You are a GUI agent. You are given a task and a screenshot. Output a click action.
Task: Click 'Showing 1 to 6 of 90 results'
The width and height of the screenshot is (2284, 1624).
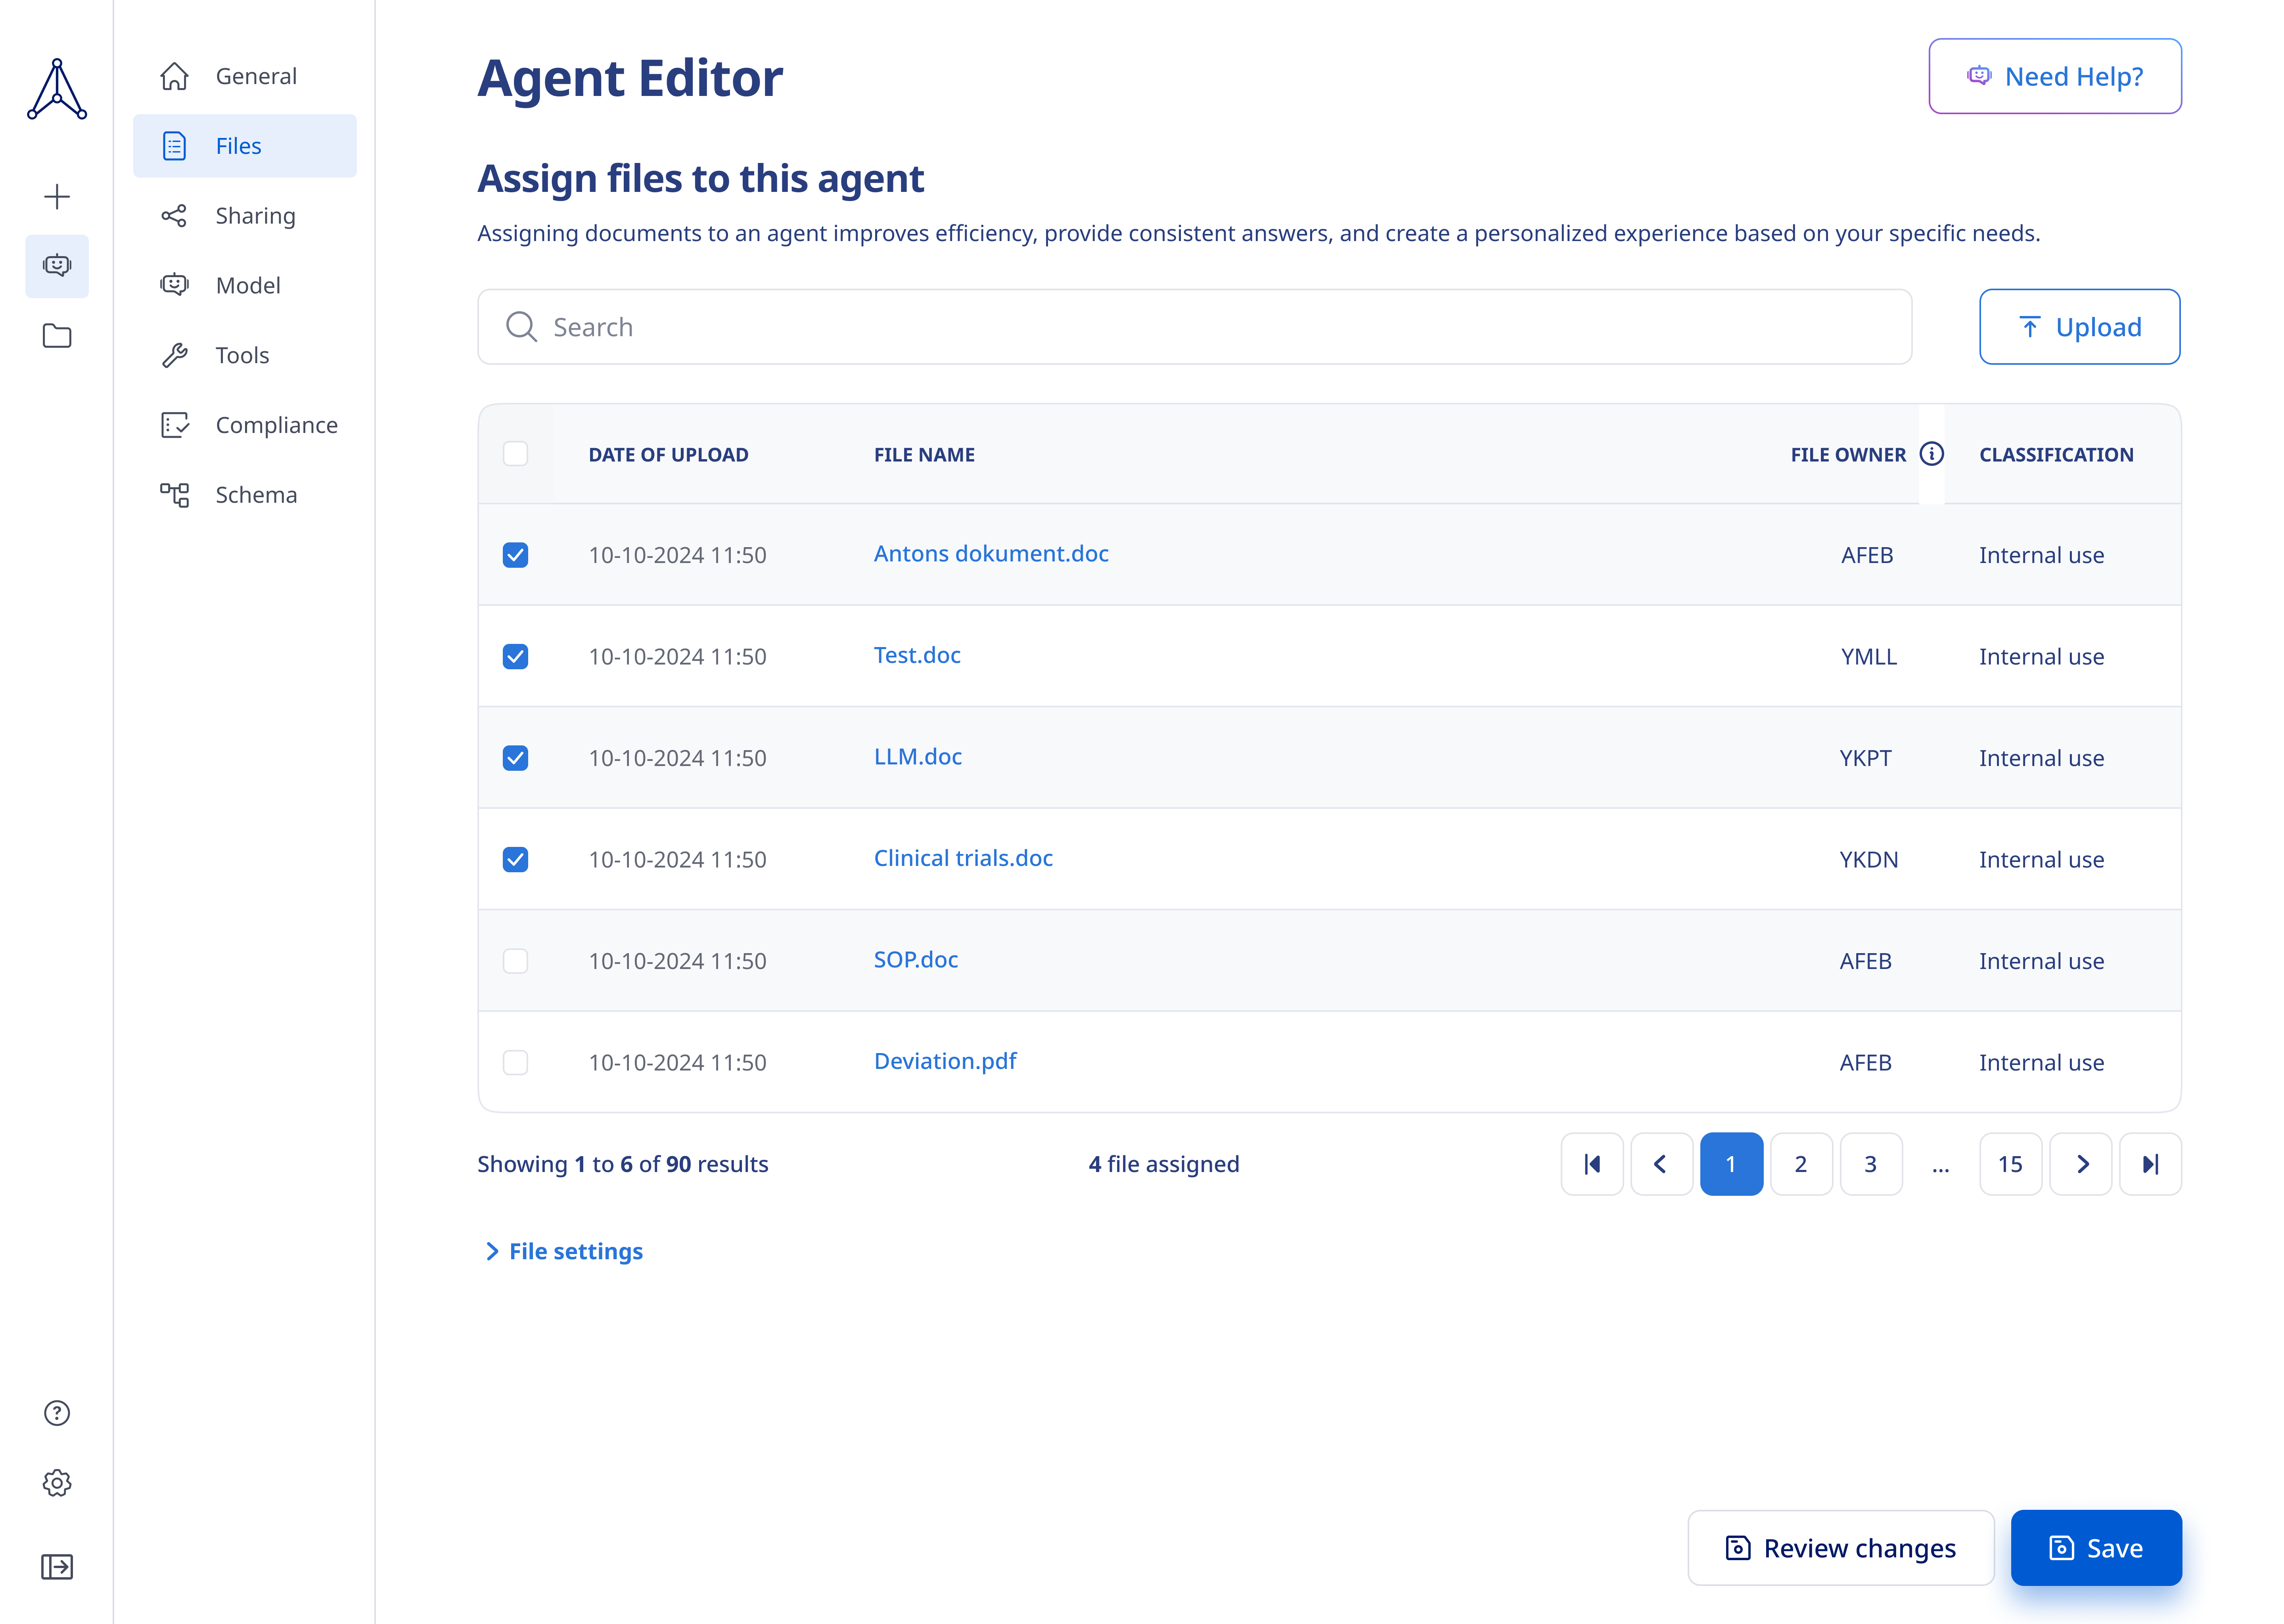(623, 1164)
